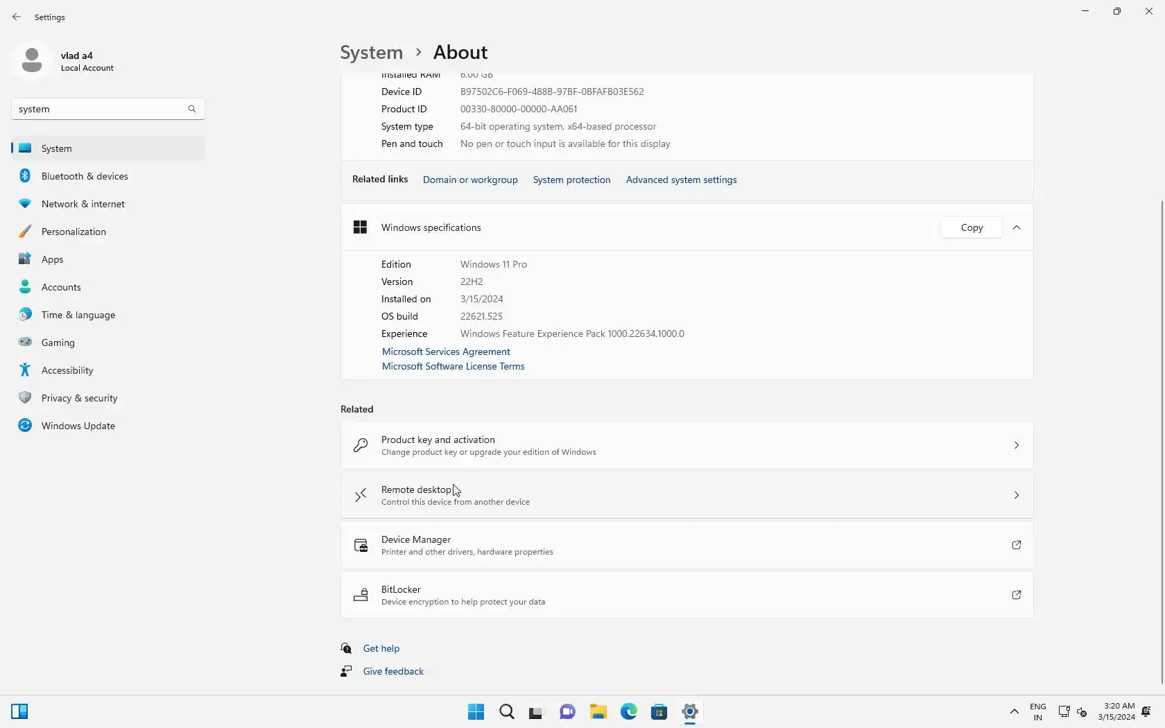Click the Remote desktop chevron arrow

click(x=1017, y=495)
